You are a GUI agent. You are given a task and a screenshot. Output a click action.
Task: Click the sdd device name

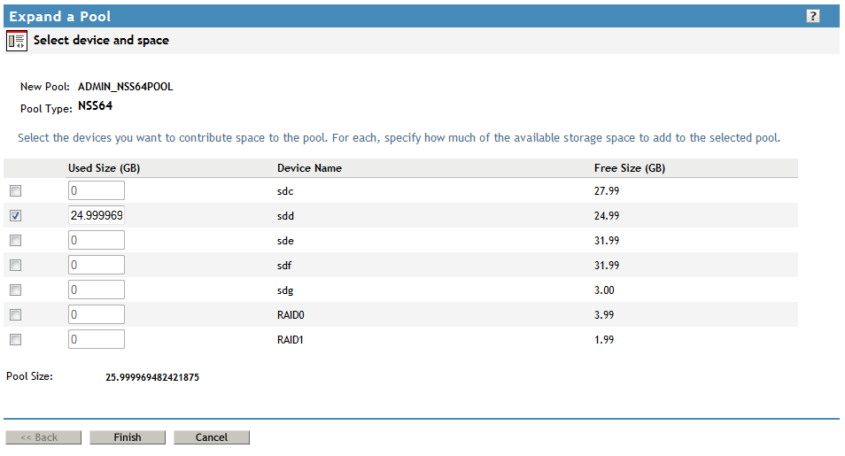point(285,216)
